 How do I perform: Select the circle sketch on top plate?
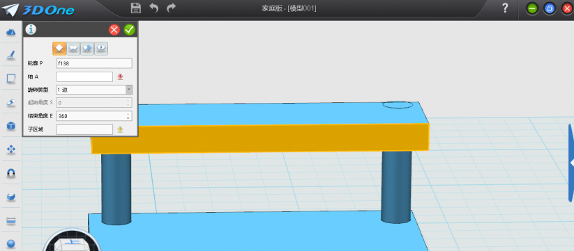398,105
